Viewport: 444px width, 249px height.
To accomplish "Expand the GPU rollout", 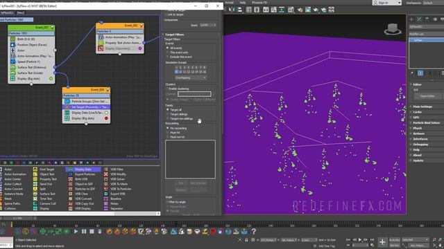I will 416,118.
